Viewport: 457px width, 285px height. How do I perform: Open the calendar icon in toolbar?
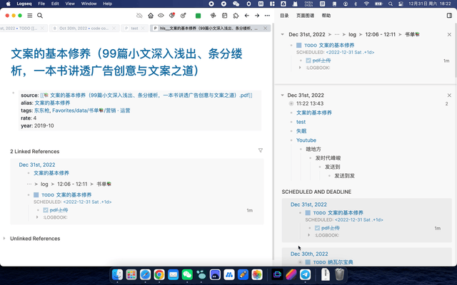tap(224, 16)
